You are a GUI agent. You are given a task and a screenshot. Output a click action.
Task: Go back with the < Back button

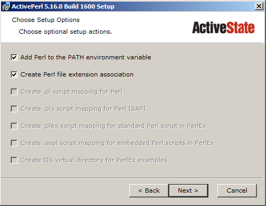[149, 190]
